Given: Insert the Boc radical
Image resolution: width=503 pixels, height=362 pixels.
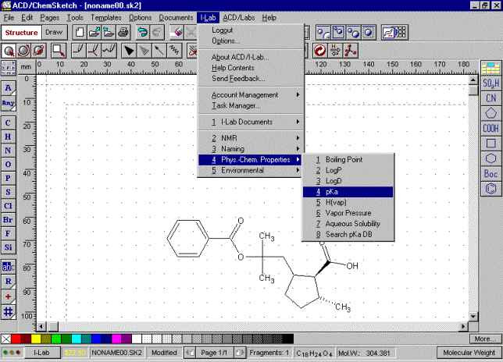Looking at the screenshot, I should click(x=491, y=174).
